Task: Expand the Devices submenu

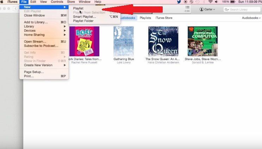Action: pyautogui.click(x=44, y=31)
